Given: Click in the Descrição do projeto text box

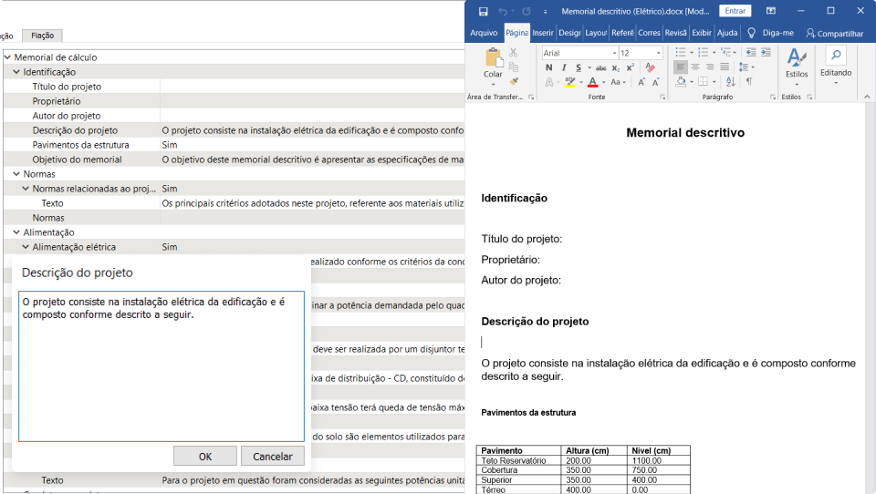Looking at the screenshot, I should (162, 366).
